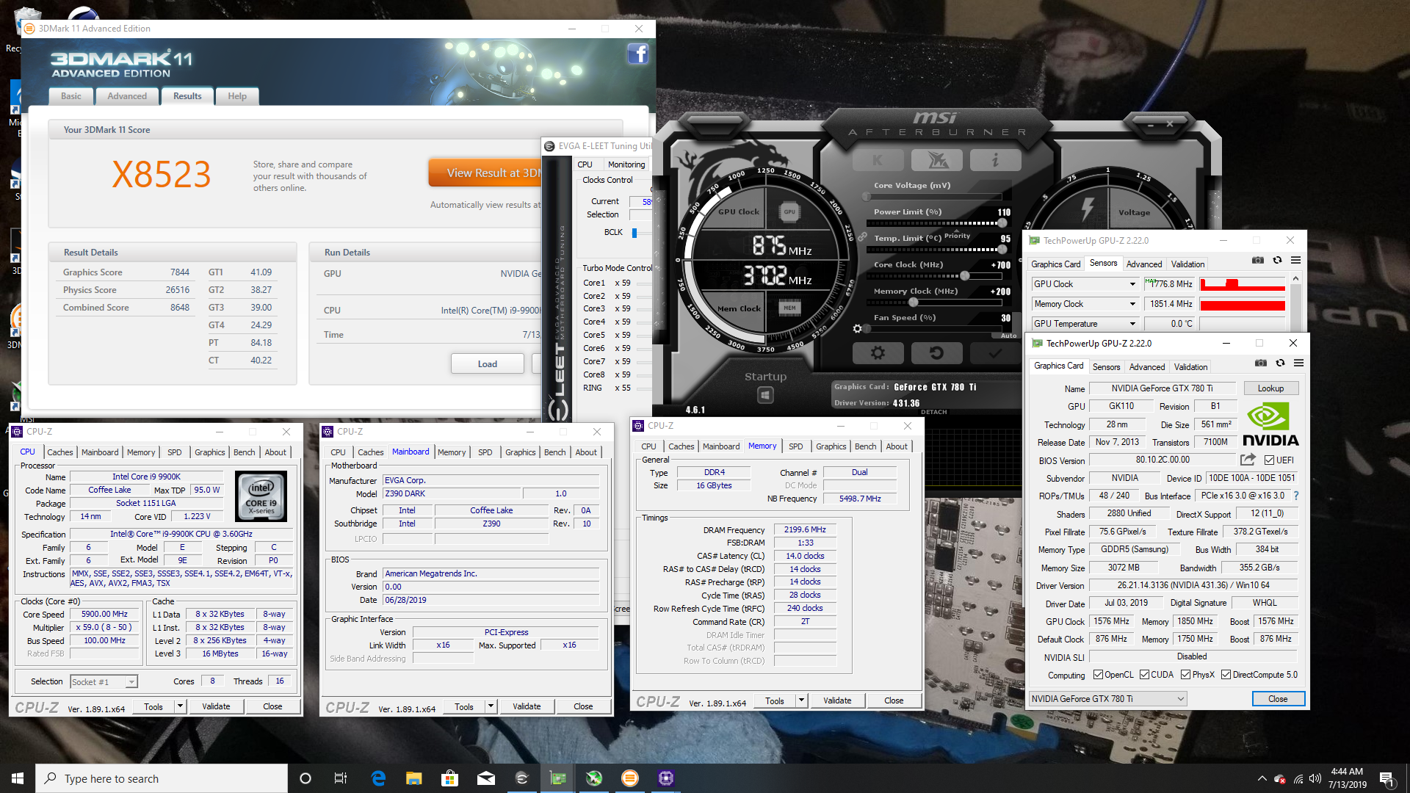Open hamburger menu in GPU-Z Graphics Card window
This screenshot has width=1410, height=793.
pyautogui.click(x=1298, y=363)
